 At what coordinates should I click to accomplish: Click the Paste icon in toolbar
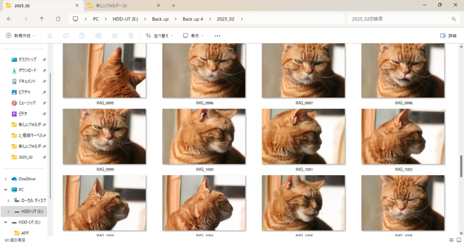82,36
